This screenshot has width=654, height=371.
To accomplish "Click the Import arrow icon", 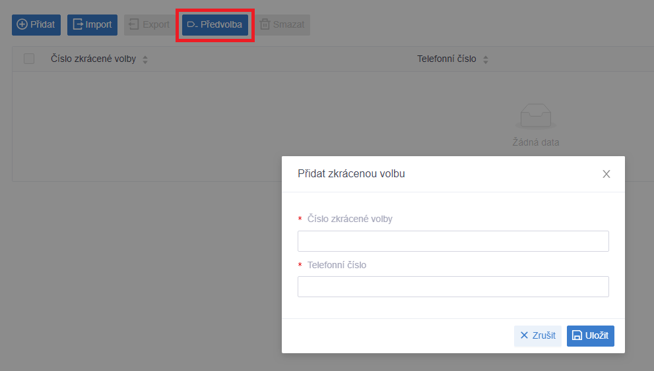I will click(x=78, y=24).
